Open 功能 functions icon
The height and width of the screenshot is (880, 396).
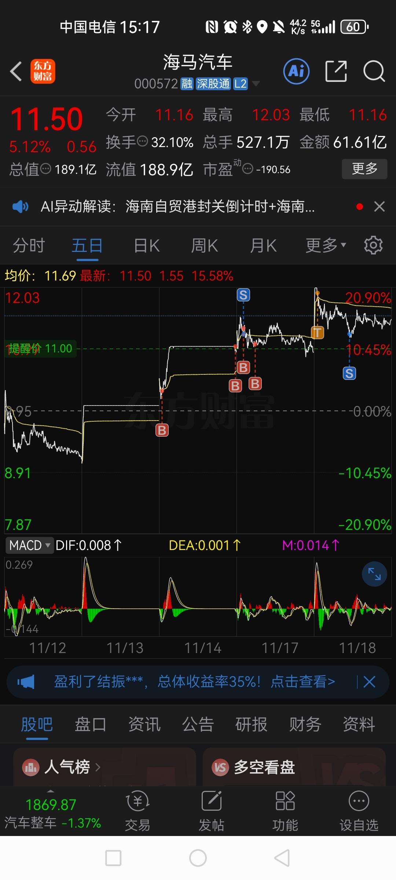click(285, 811)
